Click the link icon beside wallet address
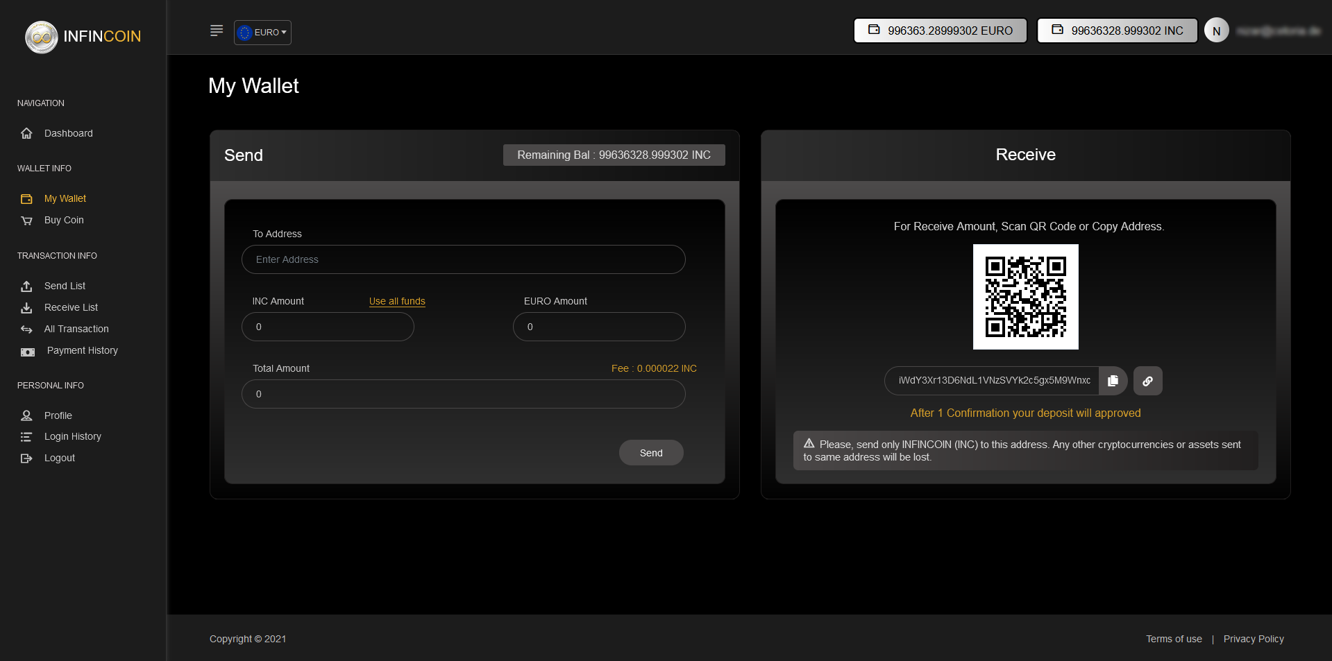The width and height of the screenshot is (1332, 661). point(1147,381)
